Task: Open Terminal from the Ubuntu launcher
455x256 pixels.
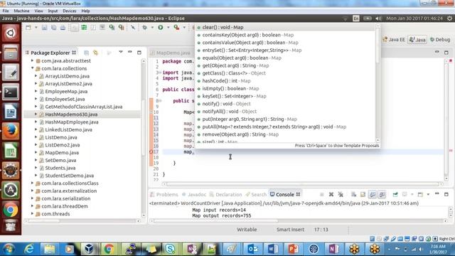Action: (x=11, y=92)
